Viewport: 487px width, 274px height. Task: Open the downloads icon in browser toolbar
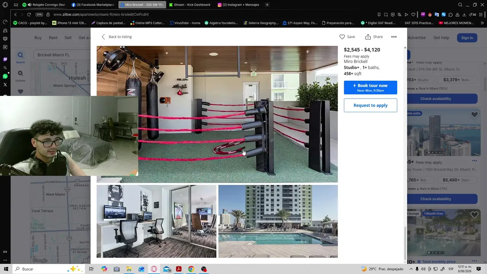464,14
